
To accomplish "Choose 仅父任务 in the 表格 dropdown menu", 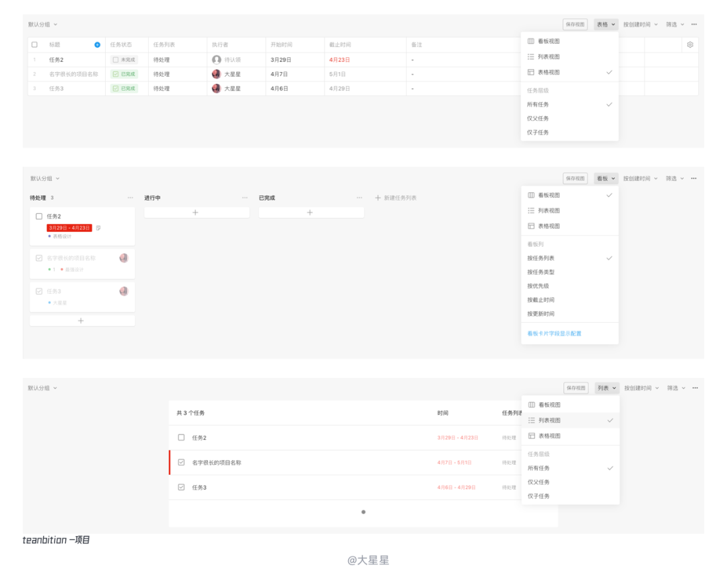I will (x=570, y=118).
